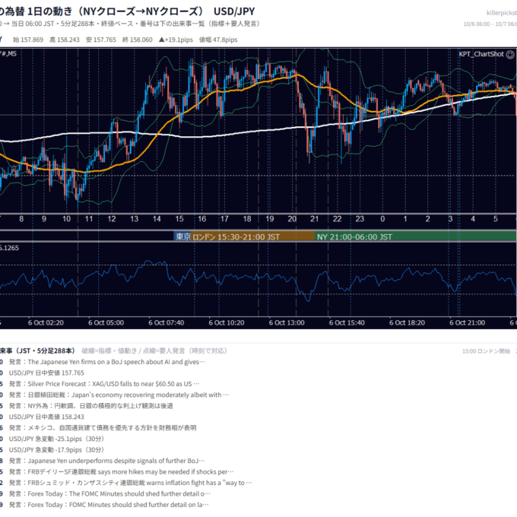Click the USD/JPY title text
Screen dimensions: 517x517
pyautogui.click(x=234, y=11)
